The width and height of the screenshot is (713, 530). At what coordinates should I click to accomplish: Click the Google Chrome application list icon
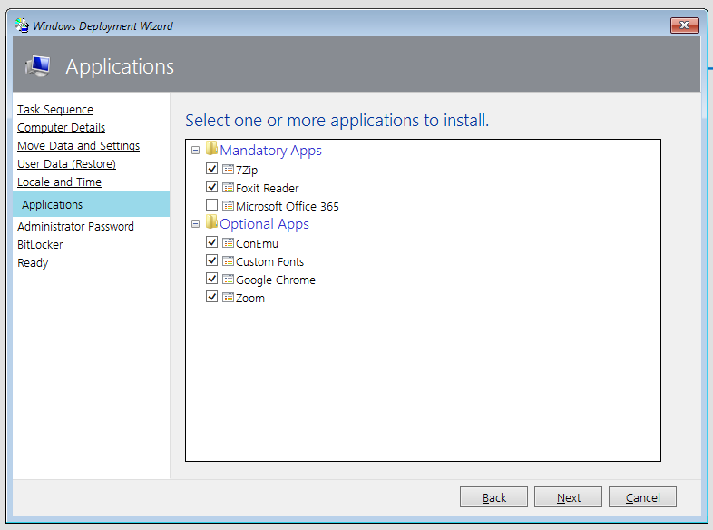228,280
